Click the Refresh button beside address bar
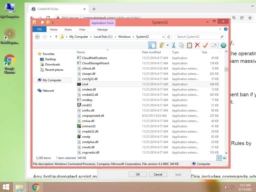 pyautogui.click(x=169, y=37)
